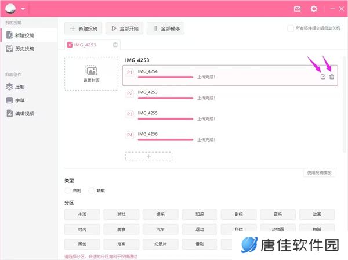Open the mail messages icon
The image size is (348, 260).
pos(297,9)
